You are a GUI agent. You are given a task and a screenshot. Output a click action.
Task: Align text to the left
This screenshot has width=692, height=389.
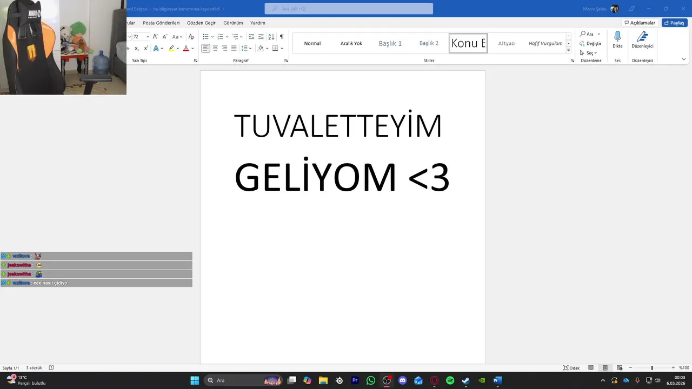point(205,49)
